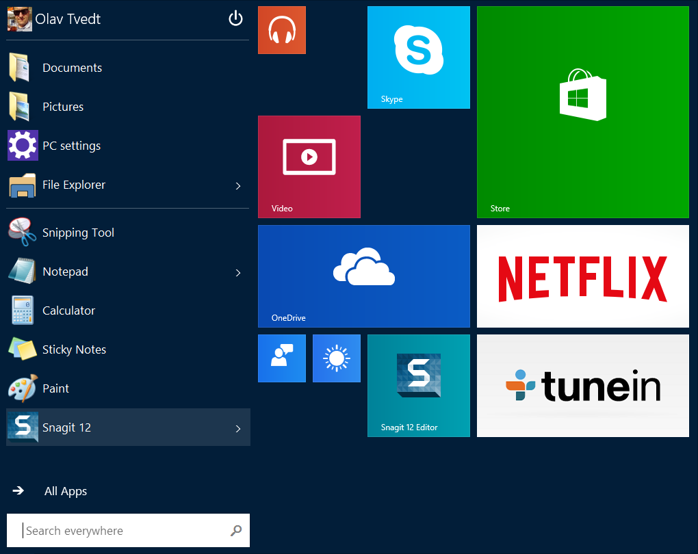The height and width of the screenshot is (554, 698).
Task: Open the Video app tile
Action: pyautogui.click(x=309, y=166)
